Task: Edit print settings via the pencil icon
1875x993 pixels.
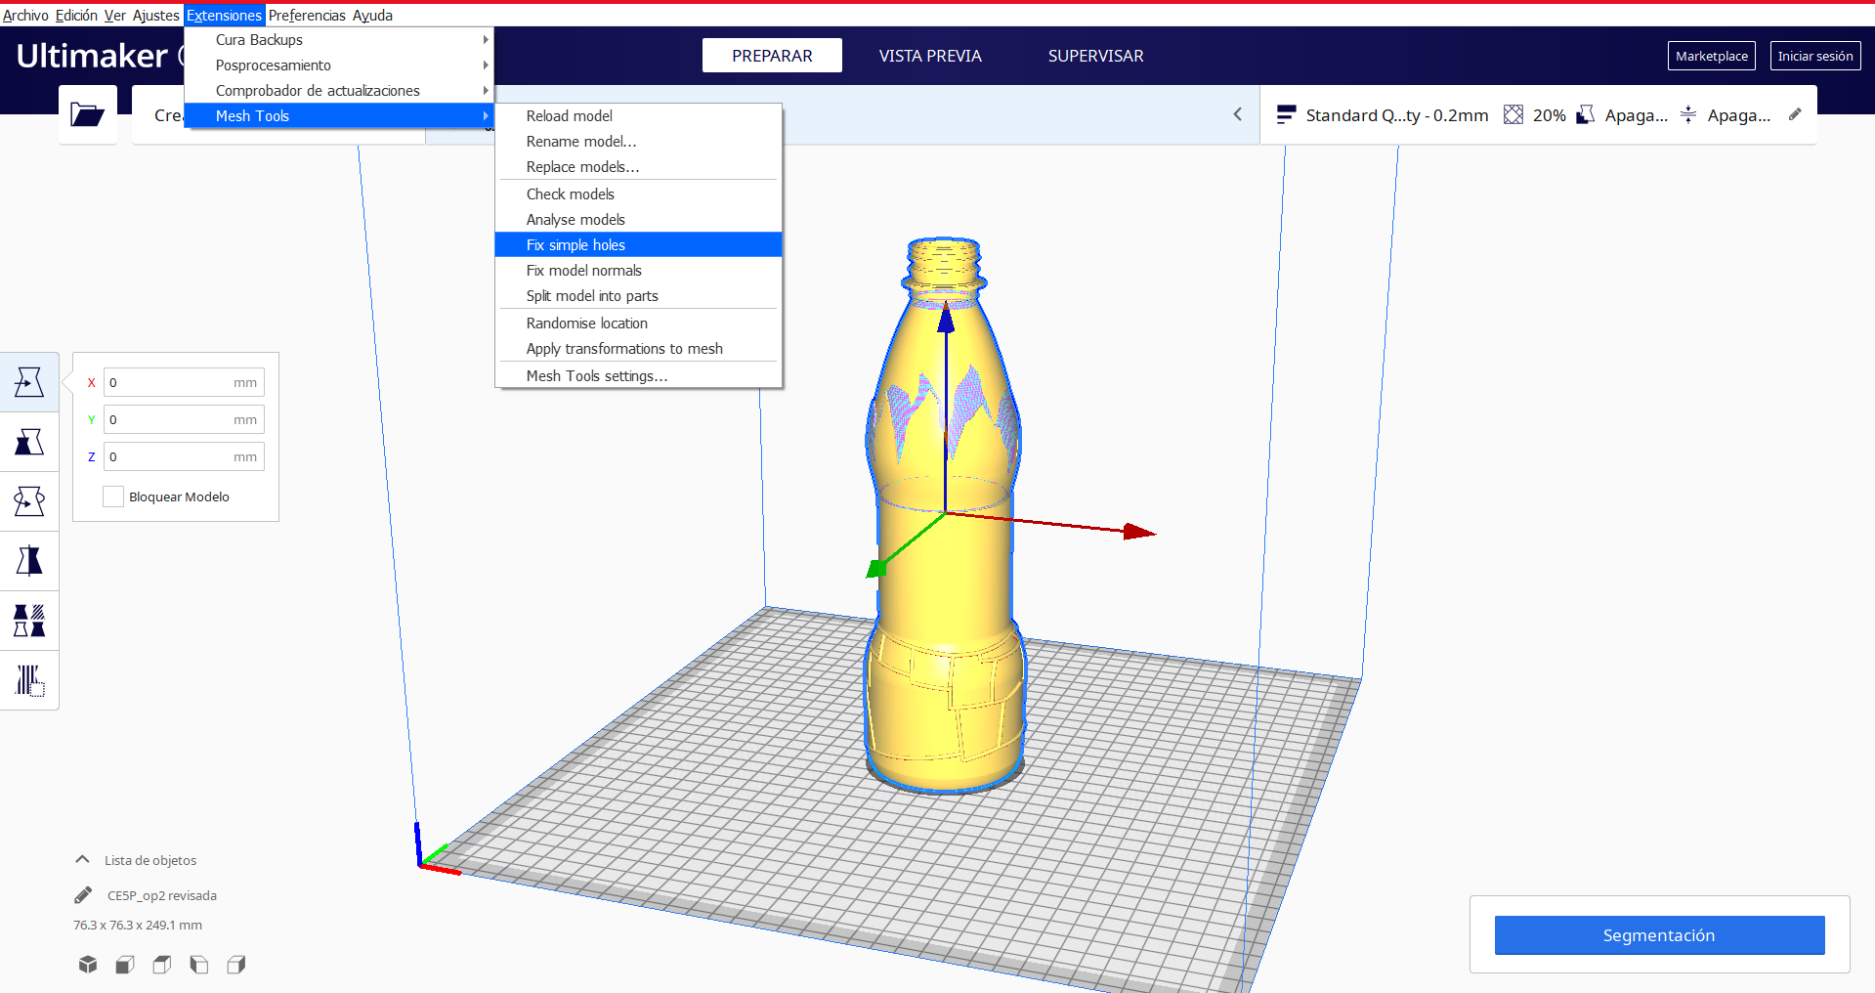Action: (1794, 114)
